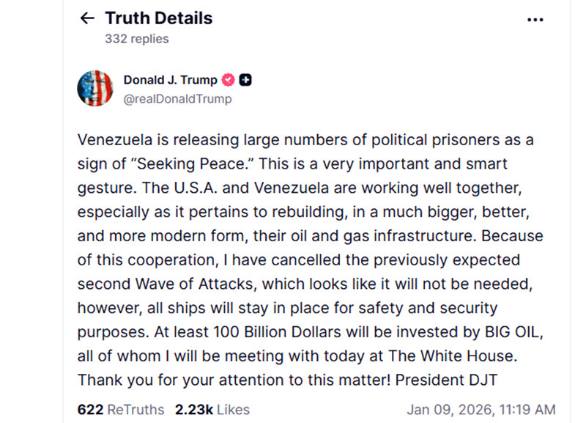Click the black plus badge beside name
The image size is (586, 423).
click(x=245, y=80)
